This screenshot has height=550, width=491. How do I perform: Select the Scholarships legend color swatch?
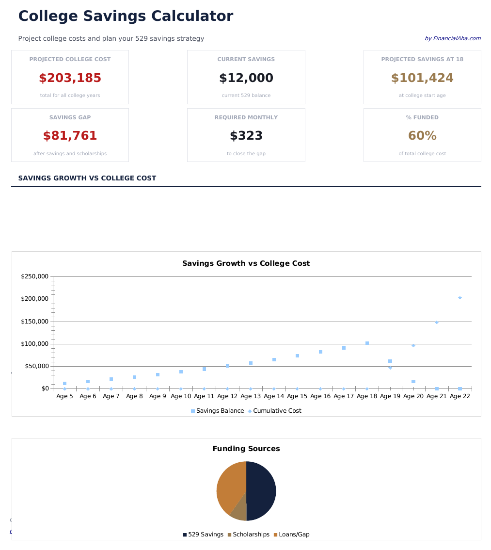229,535
